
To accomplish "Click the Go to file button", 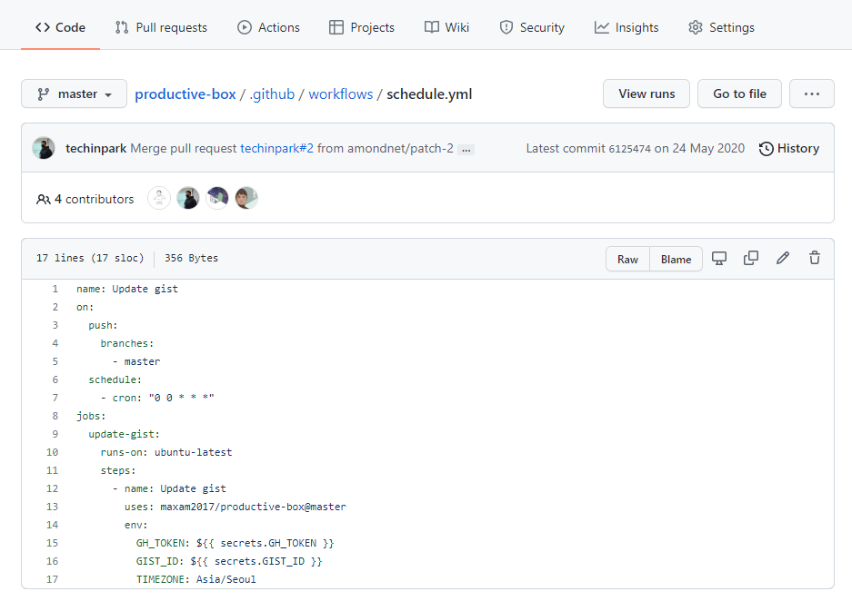I will [739, 94].
